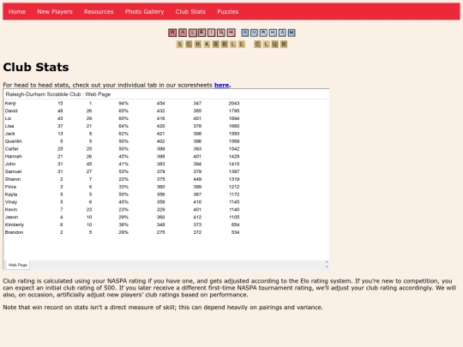
Task: Select the name cell 'Kevin'
Action: coord(11,210)
